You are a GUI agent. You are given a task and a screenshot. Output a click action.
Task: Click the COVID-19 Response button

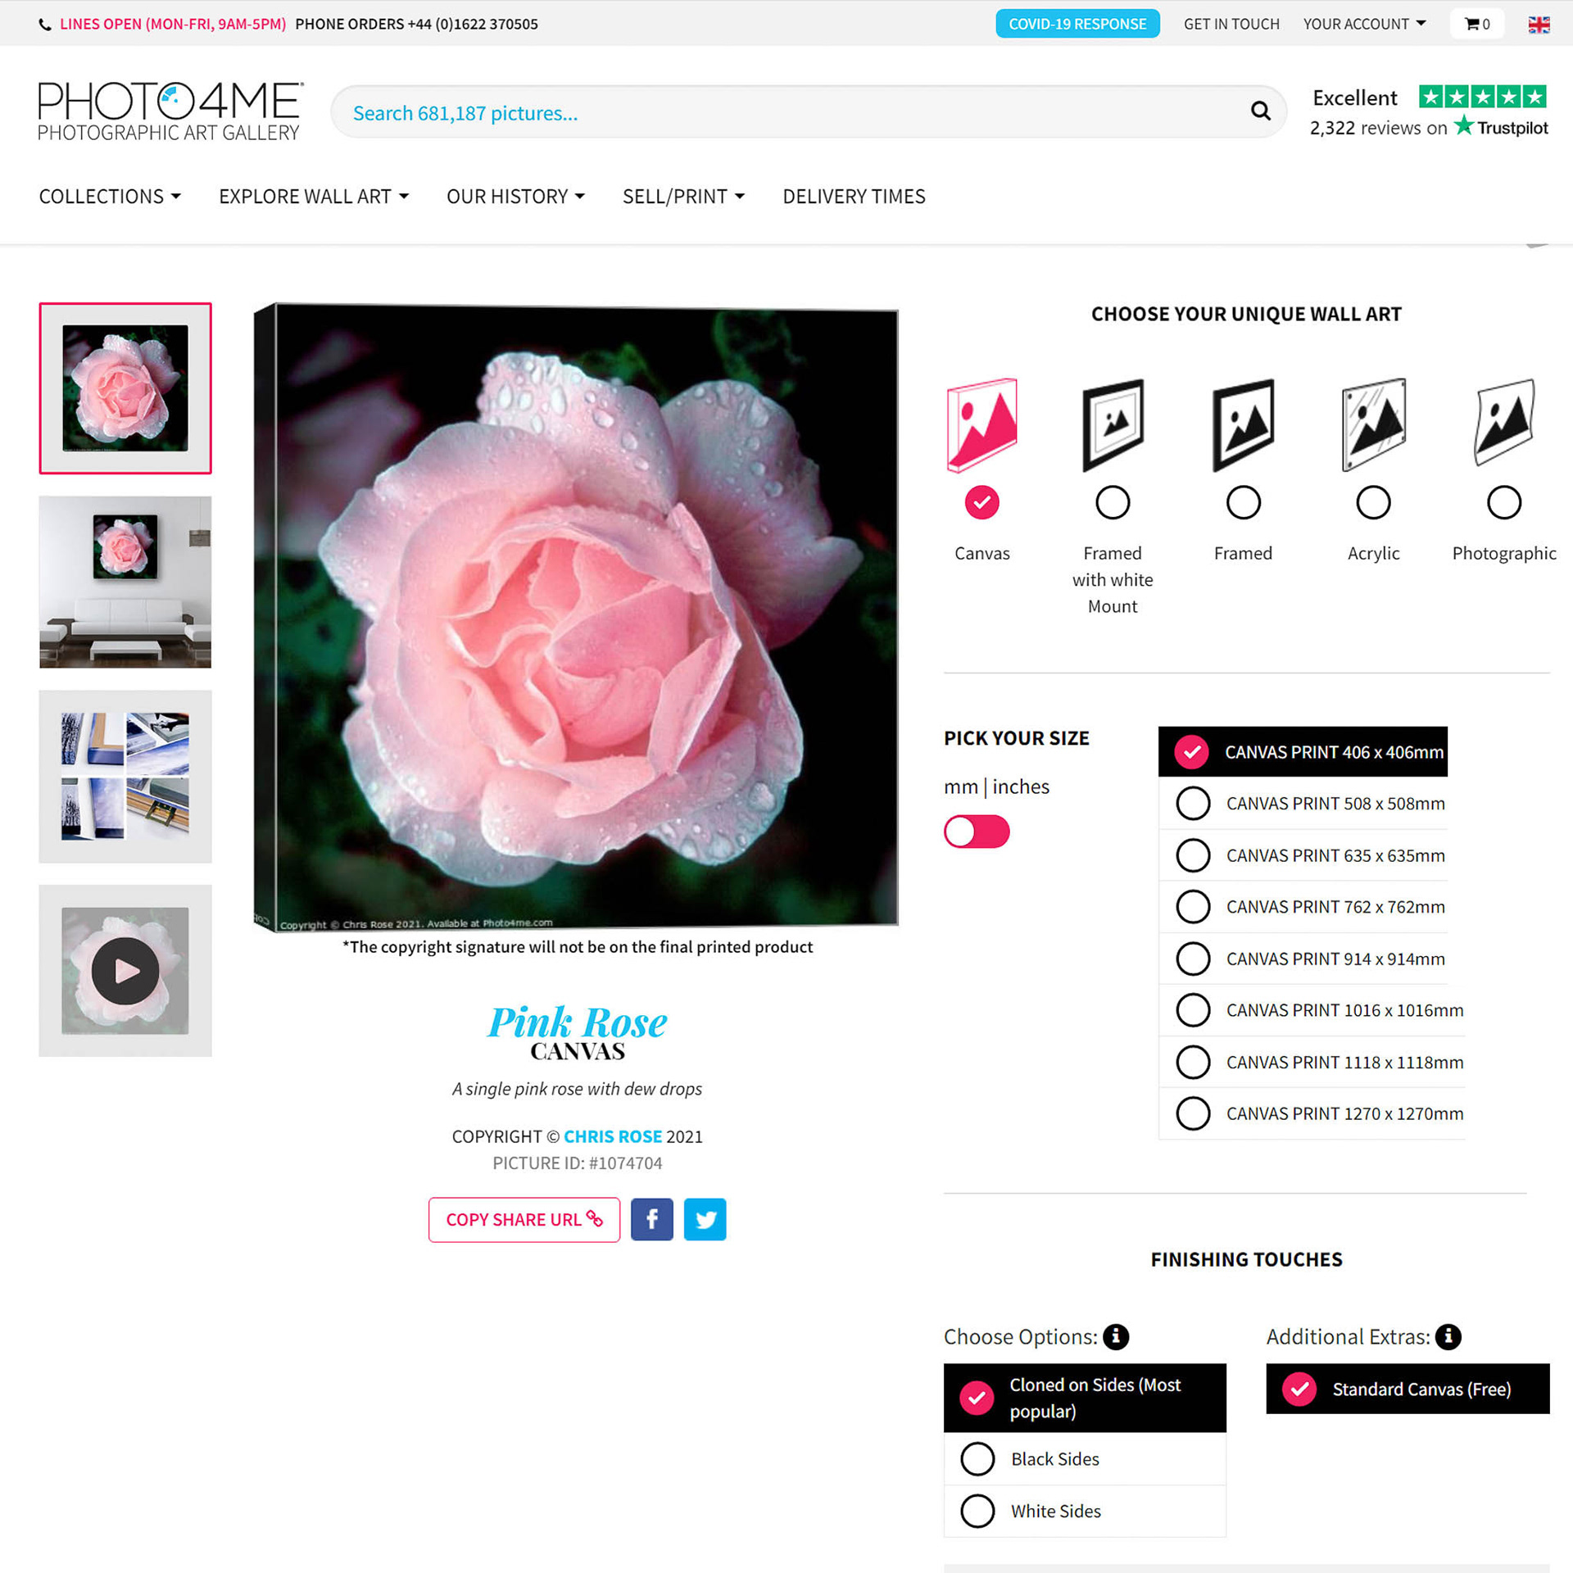(x=1077, y=24)
